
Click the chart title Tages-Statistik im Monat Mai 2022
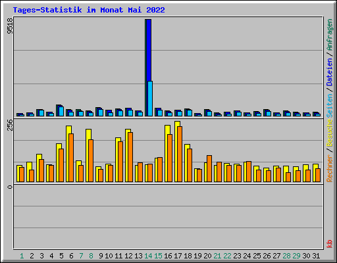click(89, 10)
